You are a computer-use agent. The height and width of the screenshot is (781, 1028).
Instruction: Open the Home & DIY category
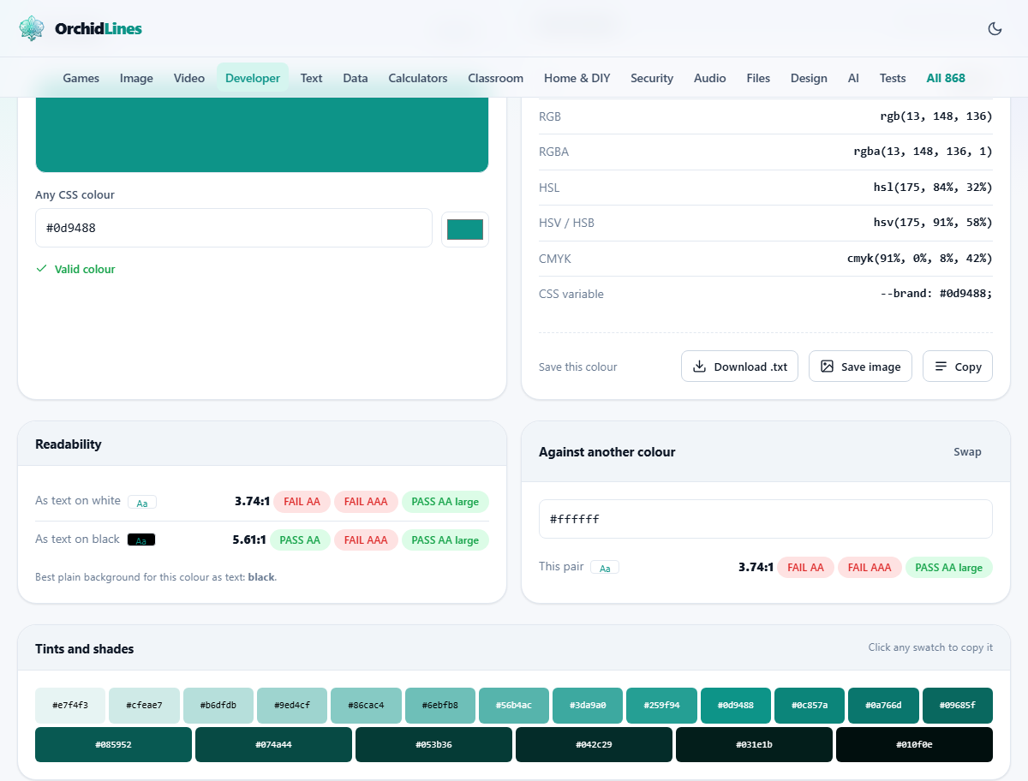[577, 78]
